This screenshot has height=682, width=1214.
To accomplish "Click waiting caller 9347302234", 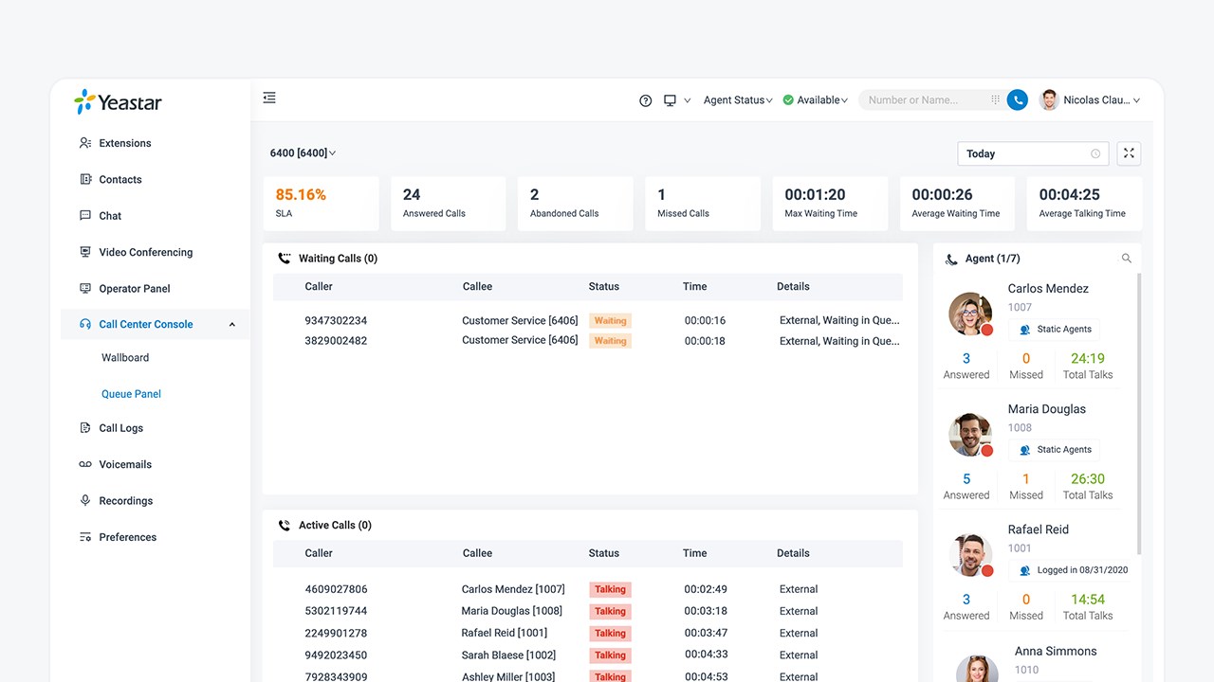I will (x=336, y=320).
